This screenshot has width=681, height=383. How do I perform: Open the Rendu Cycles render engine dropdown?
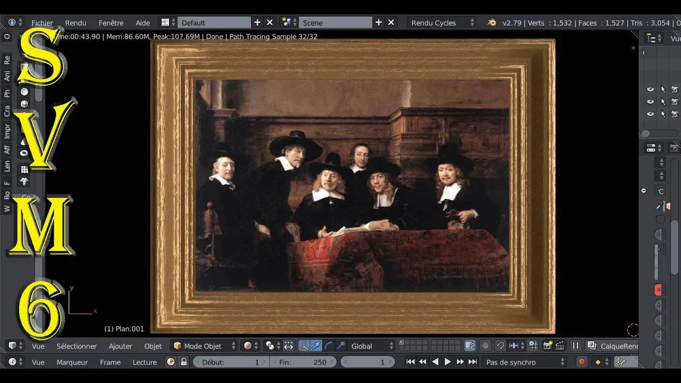(x=442, y=22)
